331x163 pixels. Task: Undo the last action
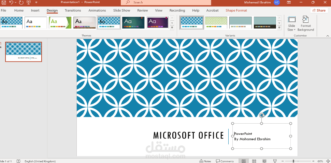click(x=11, y=2)
